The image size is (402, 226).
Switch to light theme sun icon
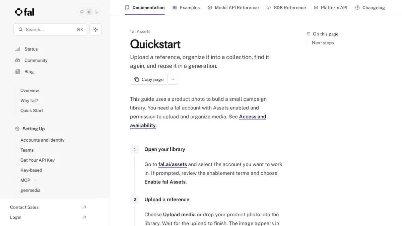coord(89,12)
